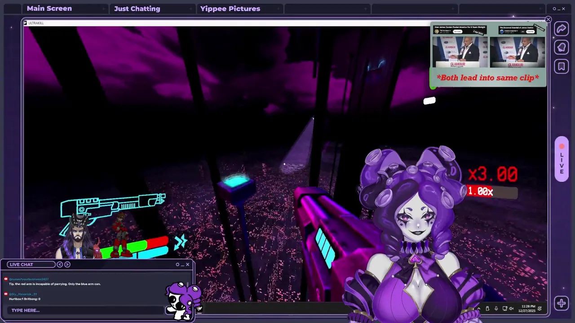The image size is (575, 323).
Task: Focus the TYPE HERE chat input
Action: (85, 310)
